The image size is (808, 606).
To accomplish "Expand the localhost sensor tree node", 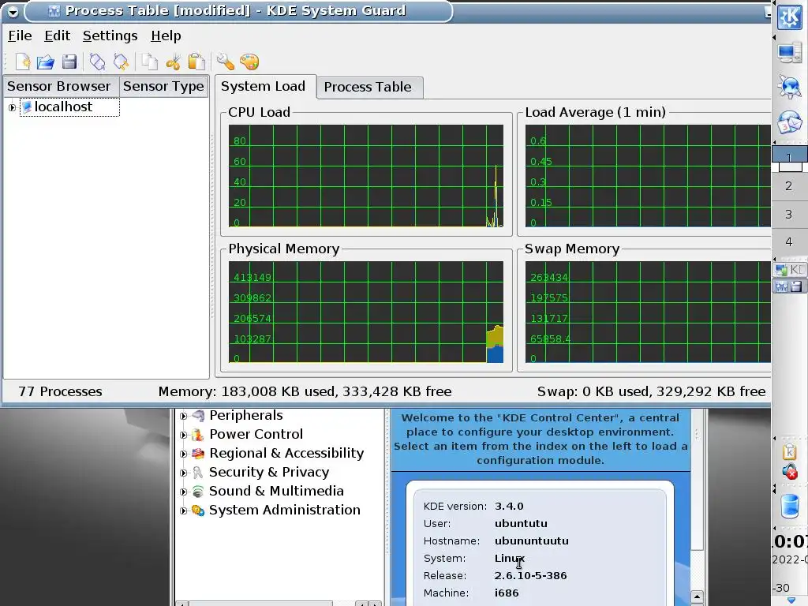I will 13,107.
